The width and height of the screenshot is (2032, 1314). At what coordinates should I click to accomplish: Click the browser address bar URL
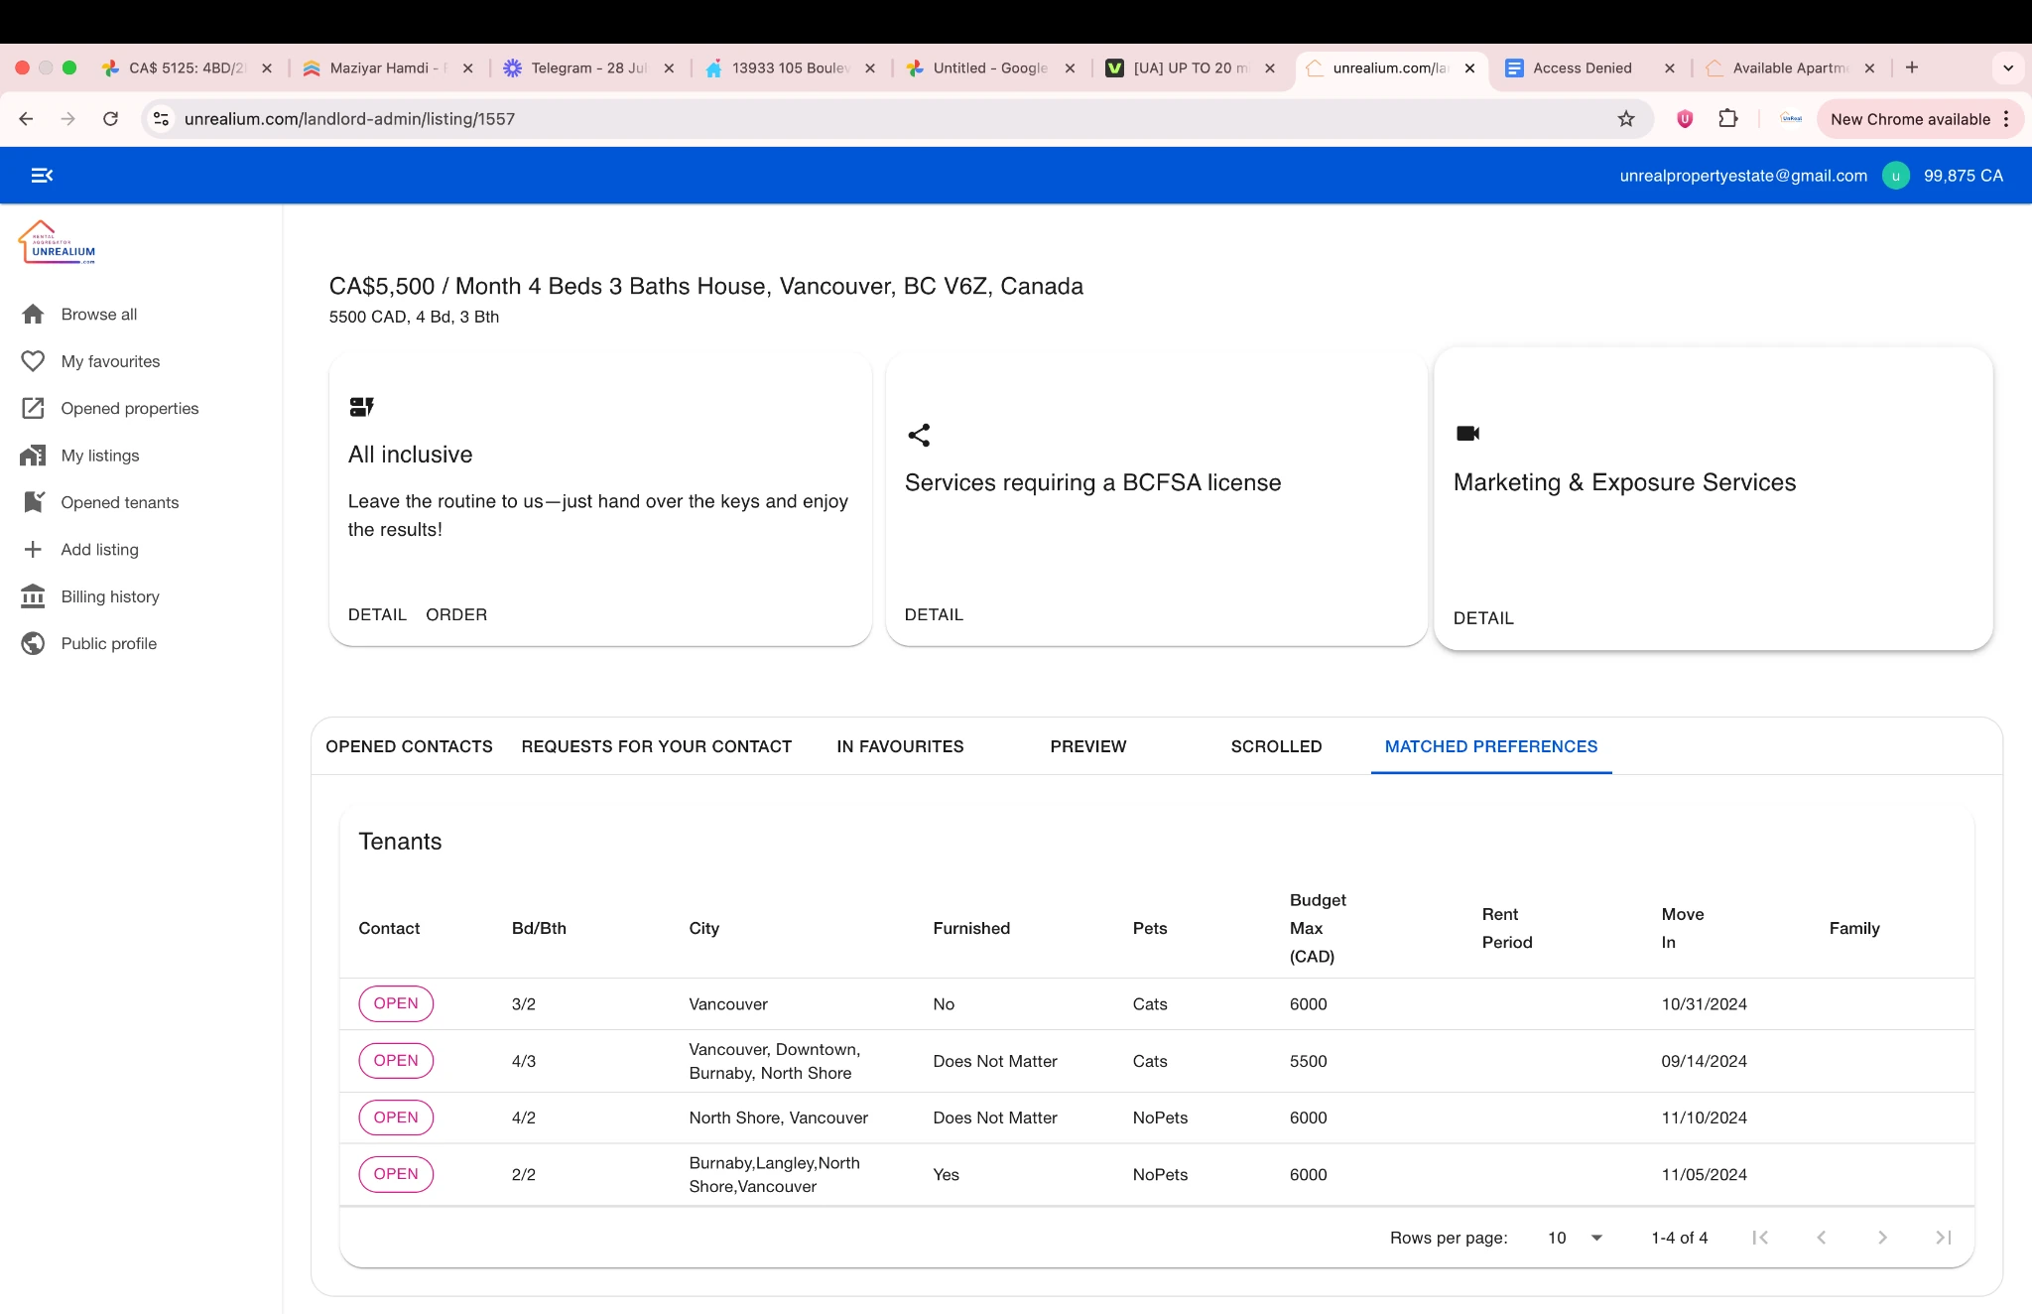tap(349, 119)
